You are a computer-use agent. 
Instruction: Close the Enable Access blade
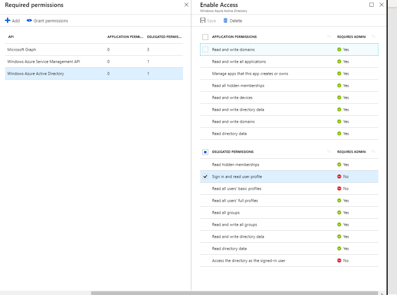pos(381,5)
